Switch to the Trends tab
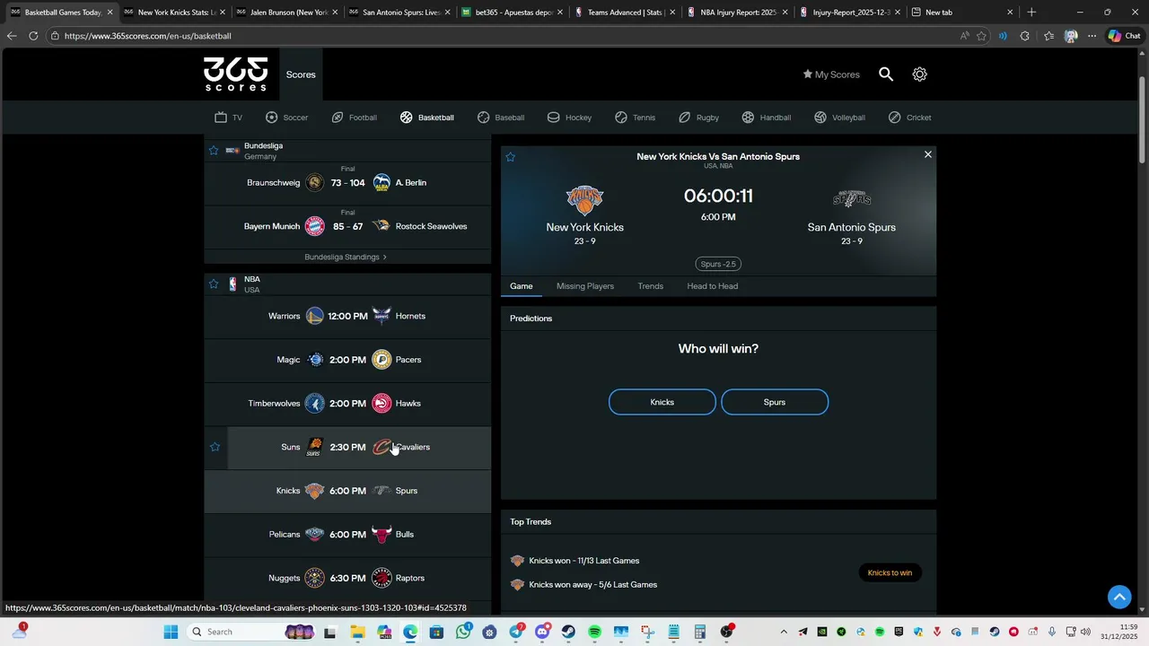 [x=651, y=286]
